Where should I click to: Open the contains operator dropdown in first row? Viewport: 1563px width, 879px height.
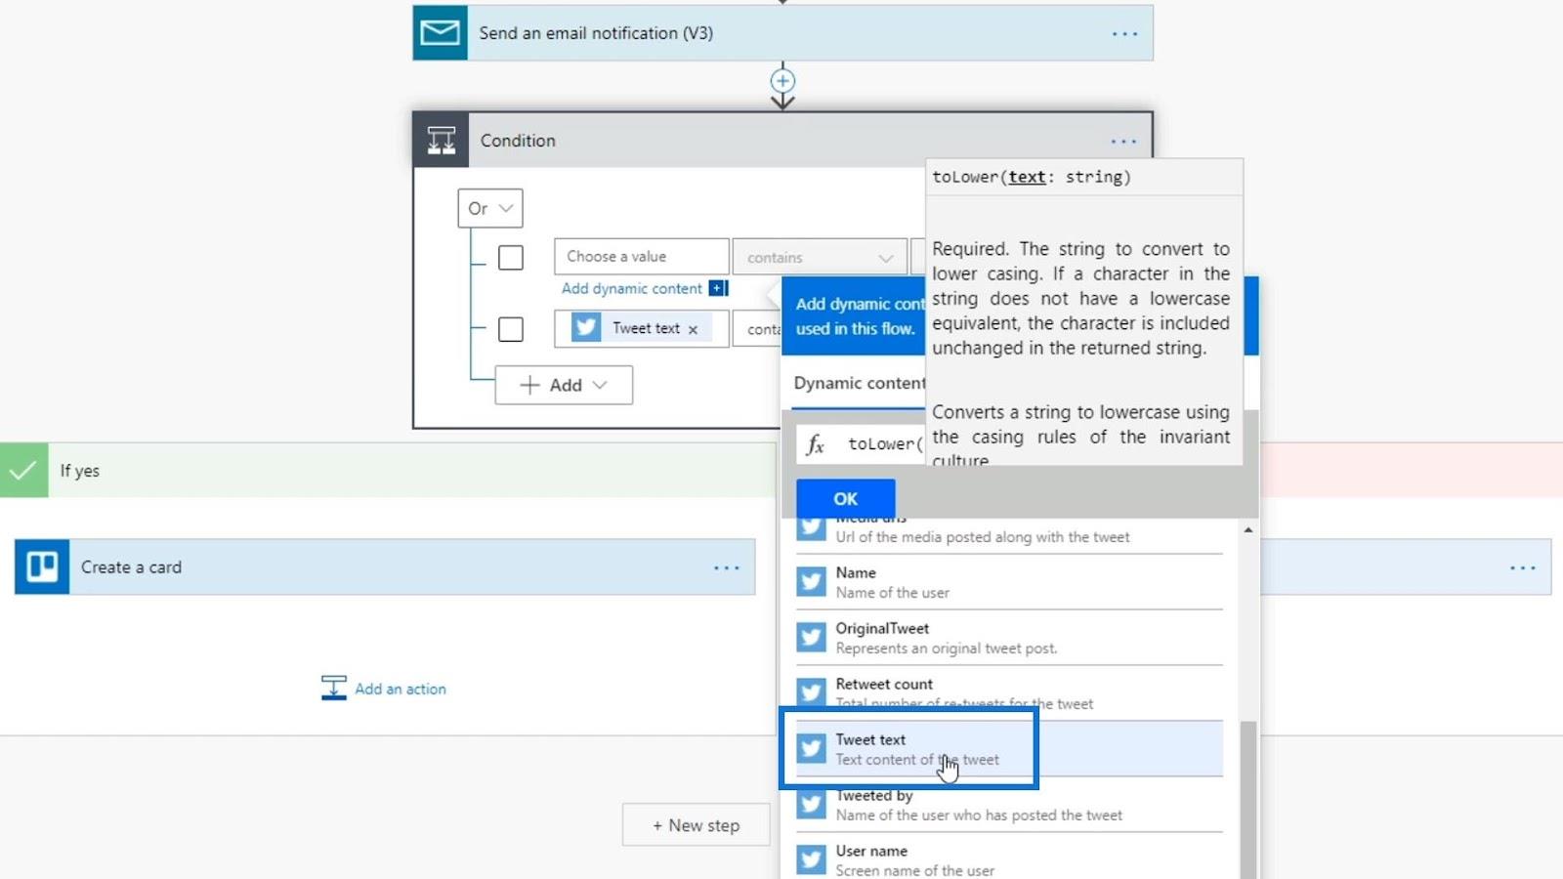tap(820, 258)
